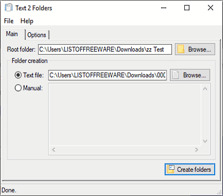
Task: Switch to the Main tab
Action: tap(14, 34)
